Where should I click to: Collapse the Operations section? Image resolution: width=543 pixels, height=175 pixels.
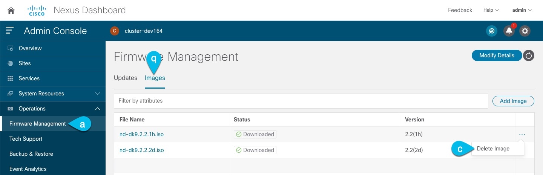pos(98,109)
